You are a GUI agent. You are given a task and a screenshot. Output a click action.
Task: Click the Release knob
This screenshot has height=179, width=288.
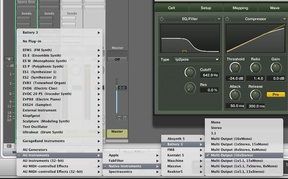pyautogui.click(x=255, y=95)
